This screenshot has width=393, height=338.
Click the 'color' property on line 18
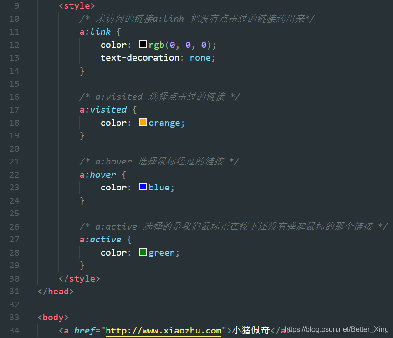pos(113,123)
